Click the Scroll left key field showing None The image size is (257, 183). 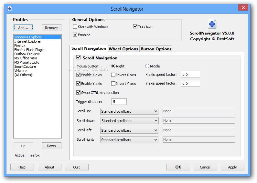click(x=199, y=130)
